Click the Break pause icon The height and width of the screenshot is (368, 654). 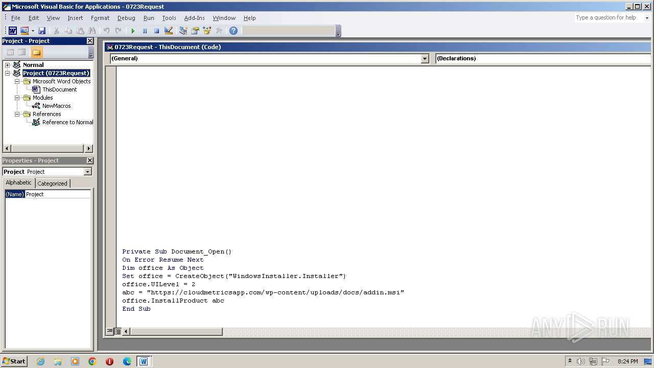[145, 31]
